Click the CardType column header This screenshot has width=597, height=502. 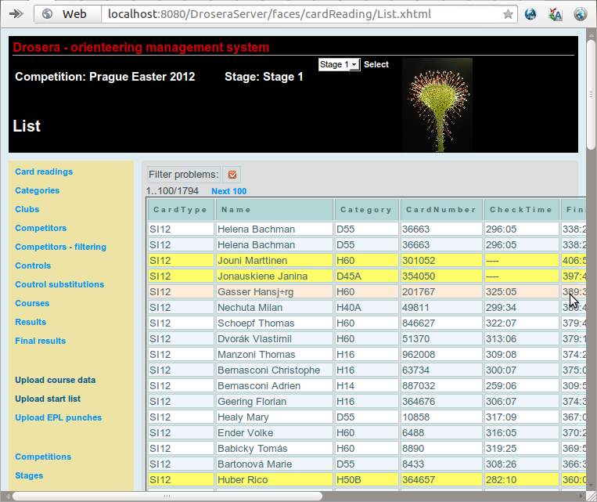(181, 210)
